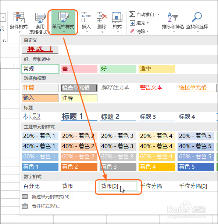
Task: Choose the 40% - 着色 2 swatch
Action: pyautogui.click(x=79, y=146)
